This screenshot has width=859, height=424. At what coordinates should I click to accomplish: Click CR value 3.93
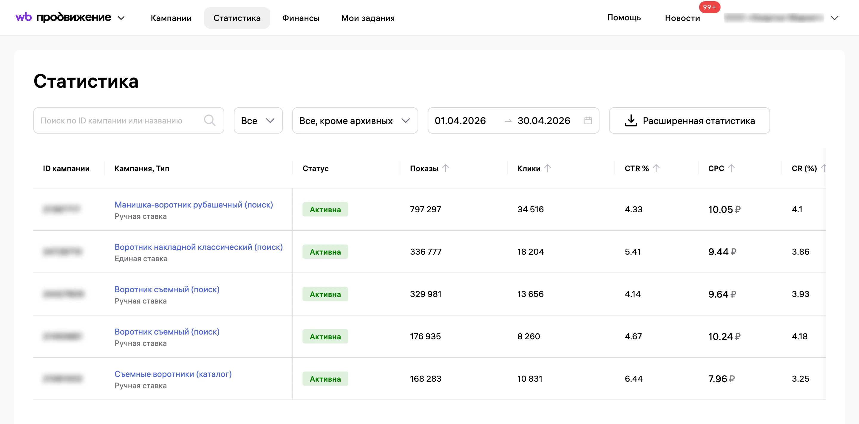[800, 294]
